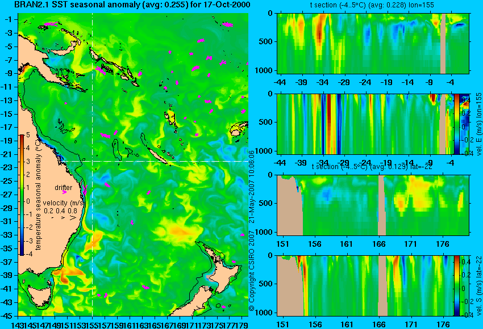This screenshot has height=329, width=483.
Task: Click the '21-May-2007 10:06:06' timestamp
Action: (252, 186)
